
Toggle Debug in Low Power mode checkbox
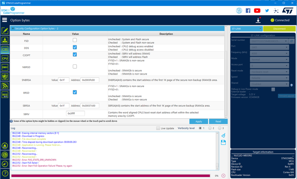coord(273,89)
